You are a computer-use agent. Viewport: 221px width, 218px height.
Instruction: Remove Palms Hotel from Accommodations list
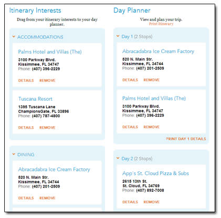click(x=47, y=80)
